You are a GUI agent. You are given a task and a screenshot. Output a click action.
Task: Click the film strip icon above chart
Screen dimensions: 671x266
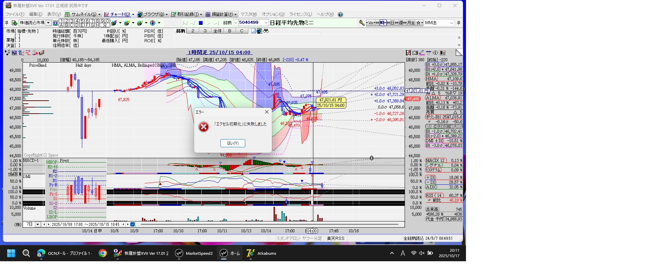408,53
